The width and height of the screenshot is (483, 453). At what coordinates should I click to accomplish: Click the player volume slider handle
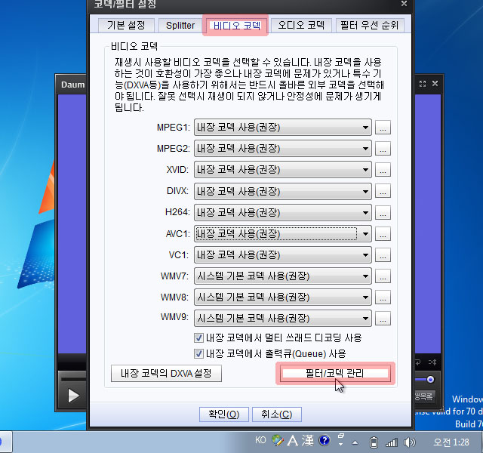tap(431, 379)
